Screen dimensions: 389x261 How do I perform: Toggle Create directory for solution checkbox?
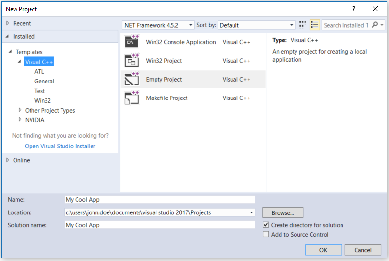[265, 225]
